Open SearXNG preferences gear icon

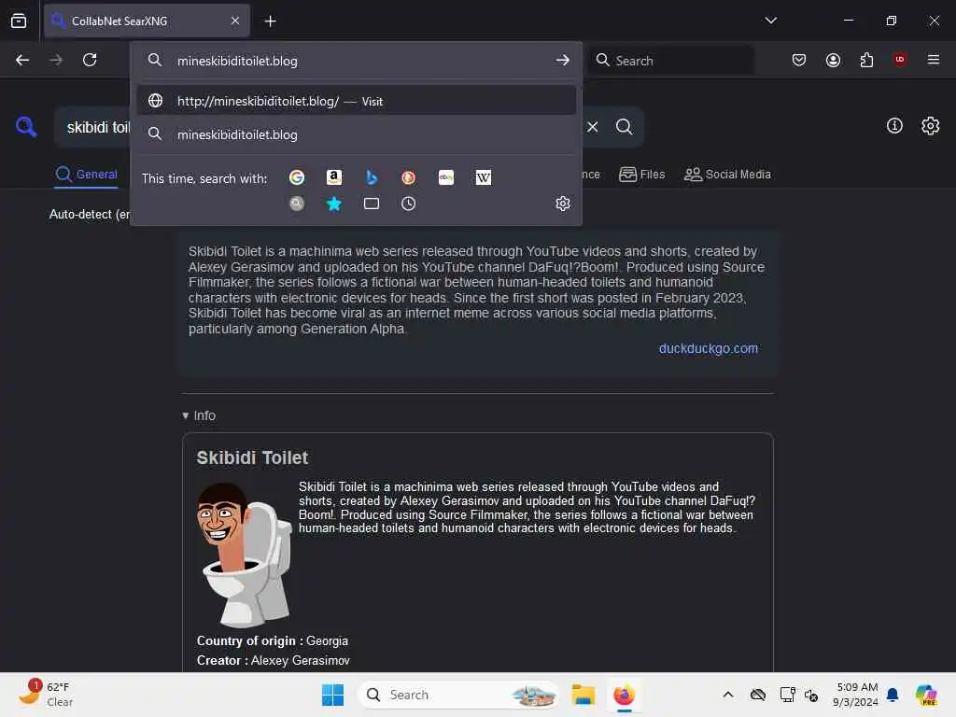pyautogui.click(x=931, y=126)
